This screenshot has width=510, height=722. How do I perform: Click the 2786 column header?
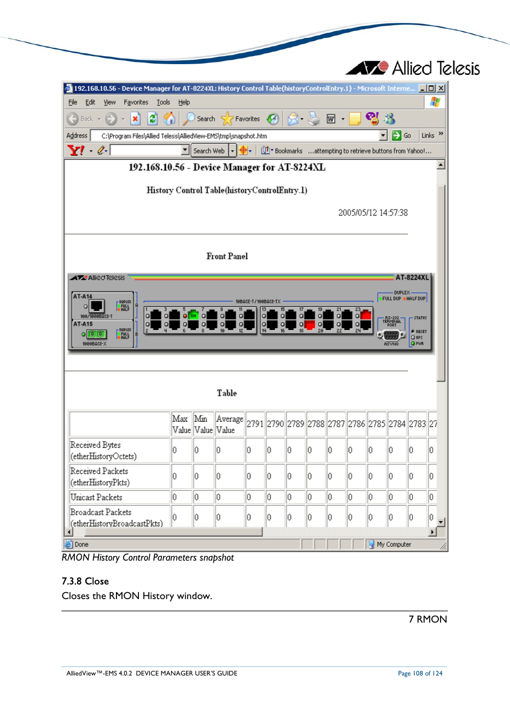tap(357, 424)
